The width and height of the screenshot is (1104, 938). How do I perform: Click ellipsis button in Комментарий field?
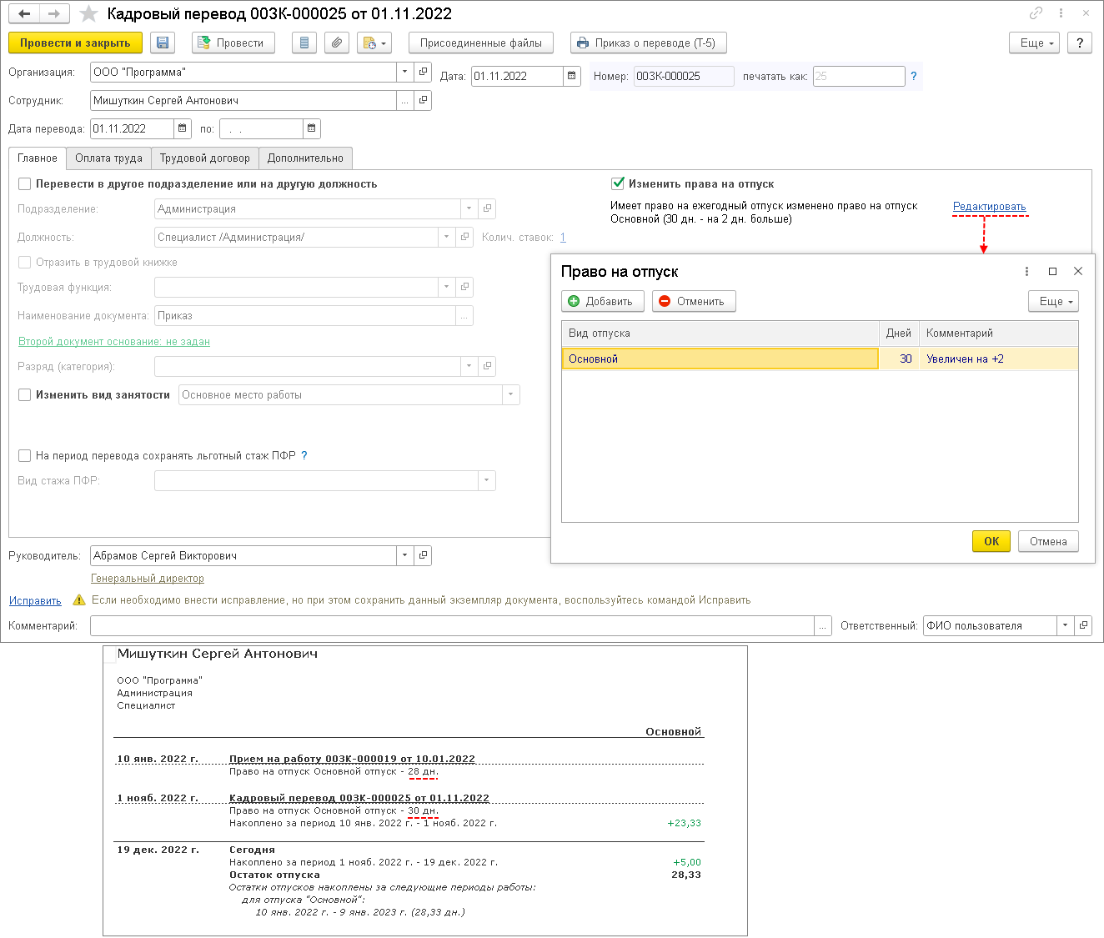pos(823,625)
